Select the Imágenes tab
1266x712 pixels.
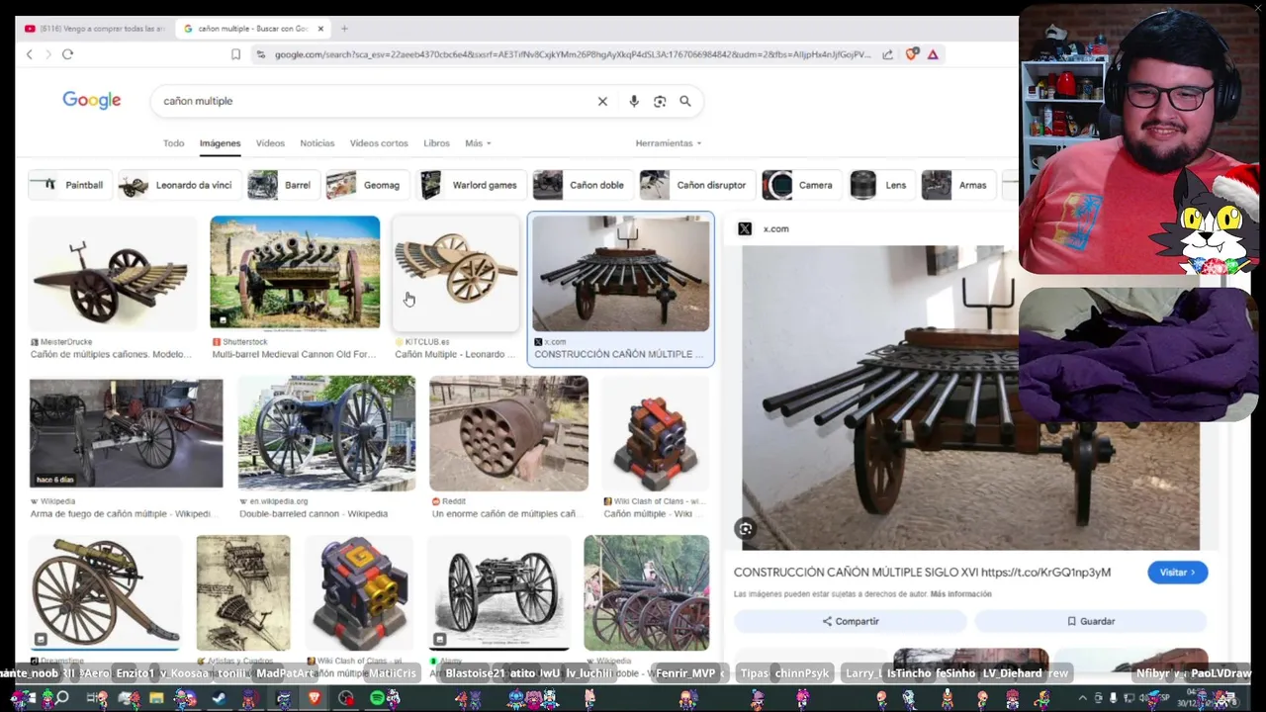point(221,143)
